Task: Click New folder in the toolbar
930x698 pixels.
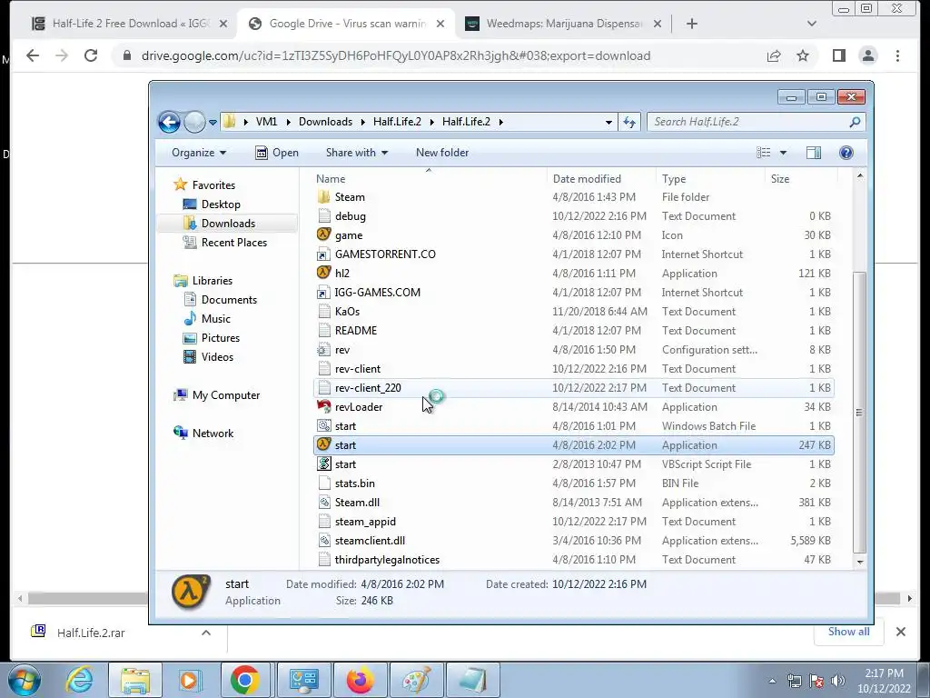Action: [x=442, y=153]
